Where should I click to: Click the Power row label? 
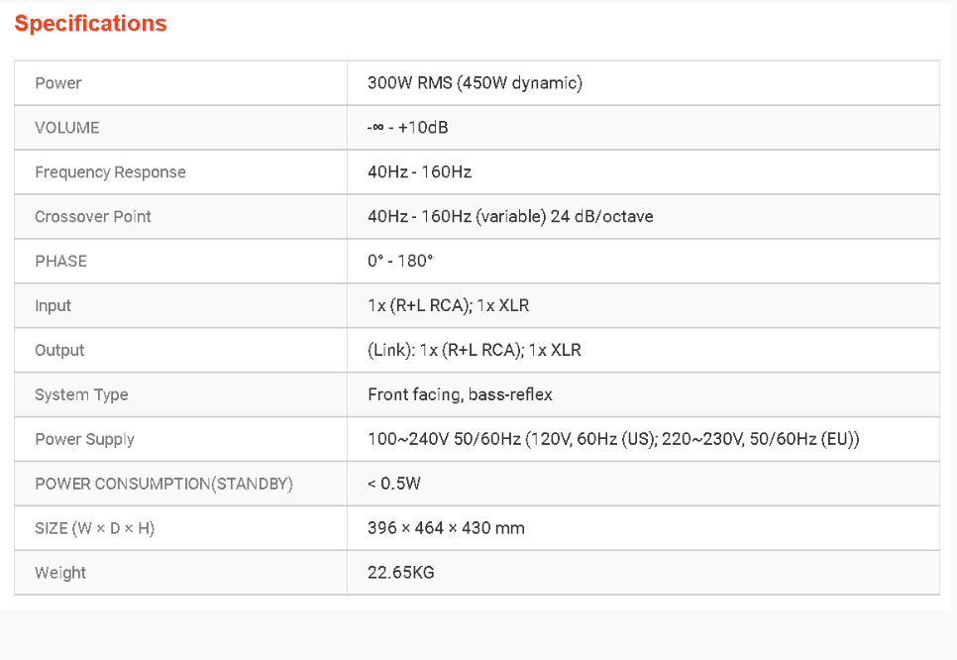click(58, 83)
